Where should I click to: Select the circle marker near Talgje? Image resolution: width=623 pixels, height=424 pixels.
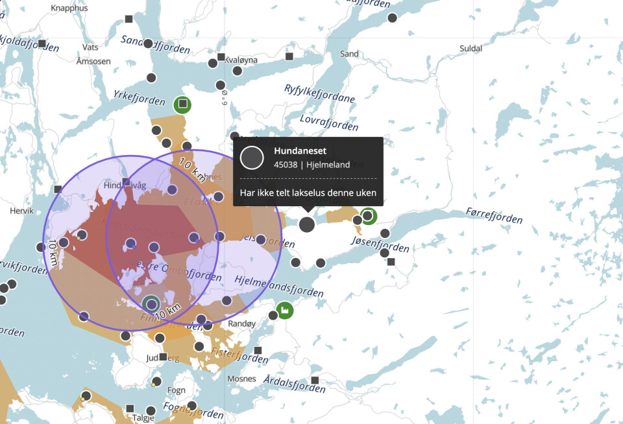[151, 411]
